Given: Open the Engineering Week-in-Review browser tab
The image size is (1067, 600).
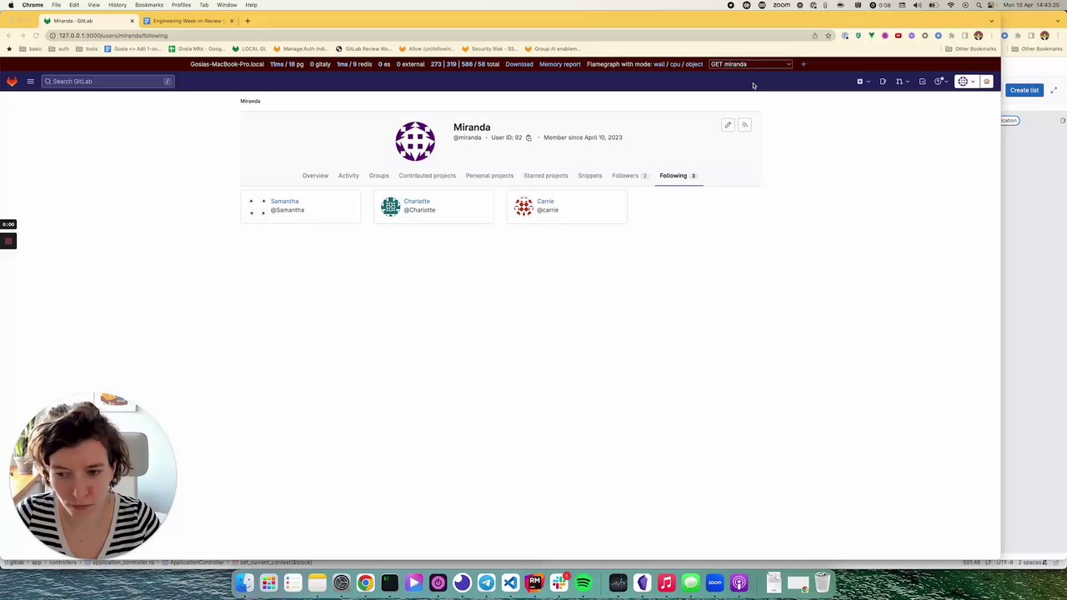Looking at the screenshot, I should (x=188, y=21).
